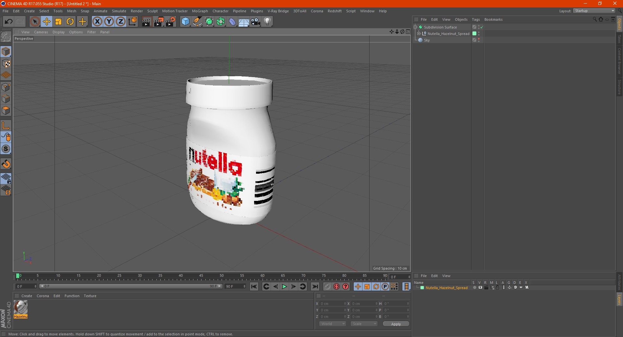Open viewport Cameras menu

tap(41, 32)
